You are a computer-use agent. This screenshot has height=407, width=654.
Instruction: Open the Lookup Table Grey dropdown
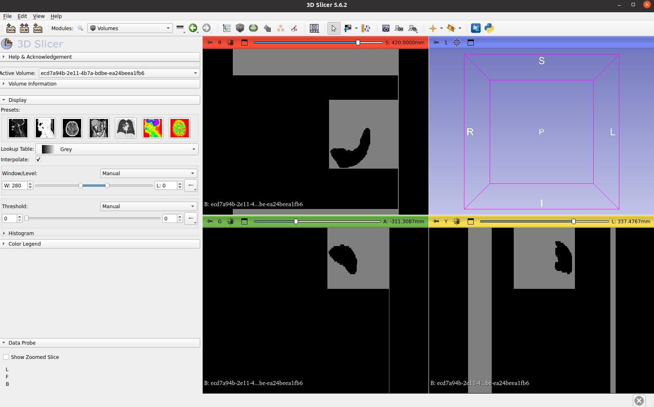pos(117,149)
